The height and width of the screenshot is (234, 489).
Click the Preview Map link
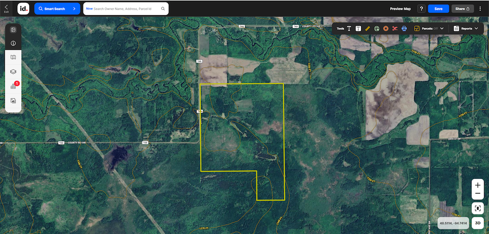click(400, 8)
